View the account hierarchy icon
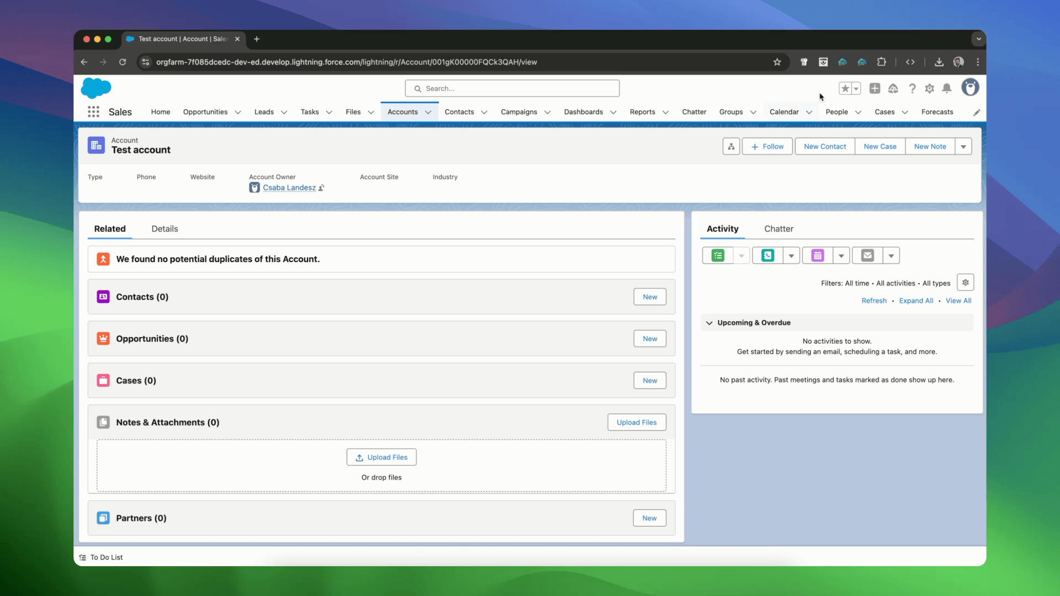The height and width of the screenshot is (596, 1060). [731, 146]
